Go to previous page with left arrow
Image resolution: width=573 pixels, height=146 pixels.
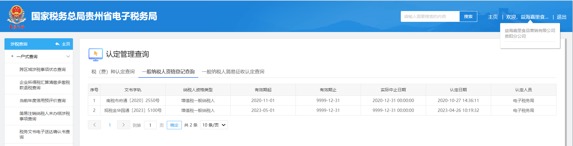[x=94, y=125]
